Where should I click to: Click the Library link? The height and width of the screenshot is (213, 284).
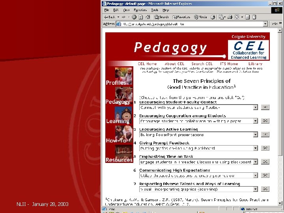tap(255, 64)
